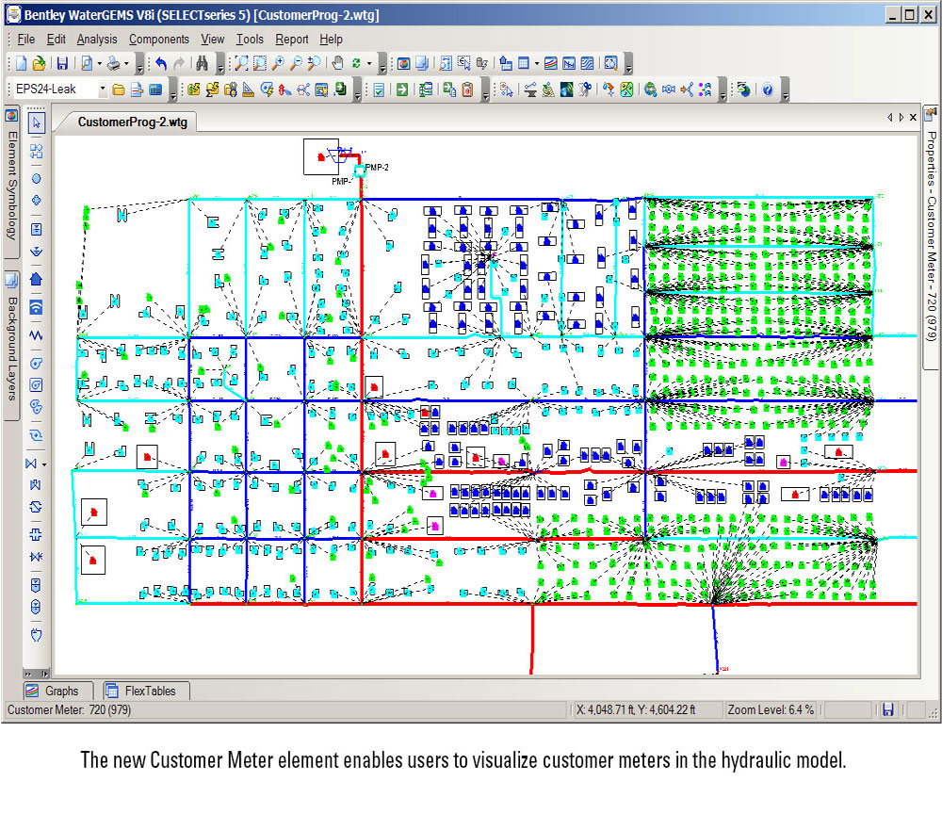Open the Report menu
This screenshot has height=814, width=942.
(x=291, y=39)
